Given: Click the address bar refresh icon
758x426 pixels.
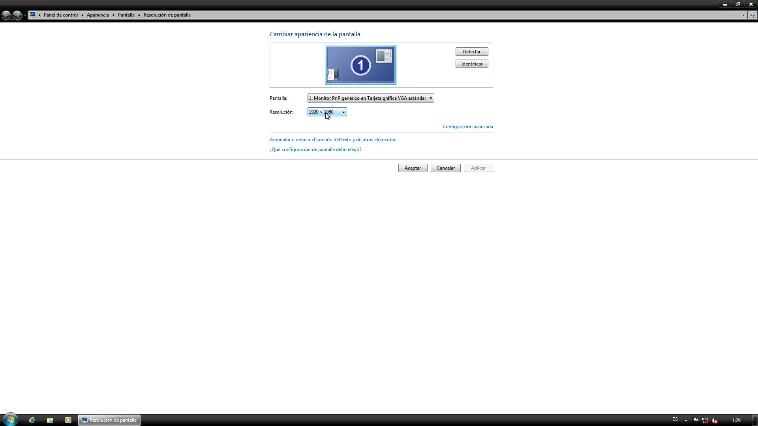Looking at the screenshot, I should (x=752, y=15).
